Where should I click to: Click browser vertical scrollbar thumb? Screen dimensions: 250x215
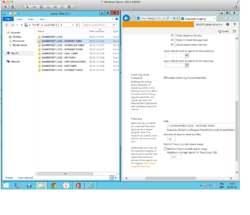tap(237, 131)
